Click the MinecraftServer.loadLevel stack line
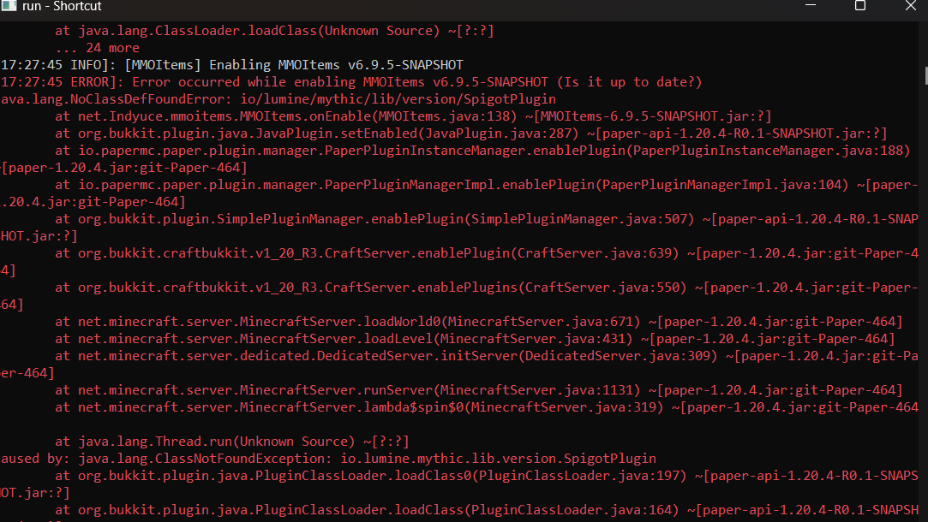 pyautogui.click(x=476, y=340)
